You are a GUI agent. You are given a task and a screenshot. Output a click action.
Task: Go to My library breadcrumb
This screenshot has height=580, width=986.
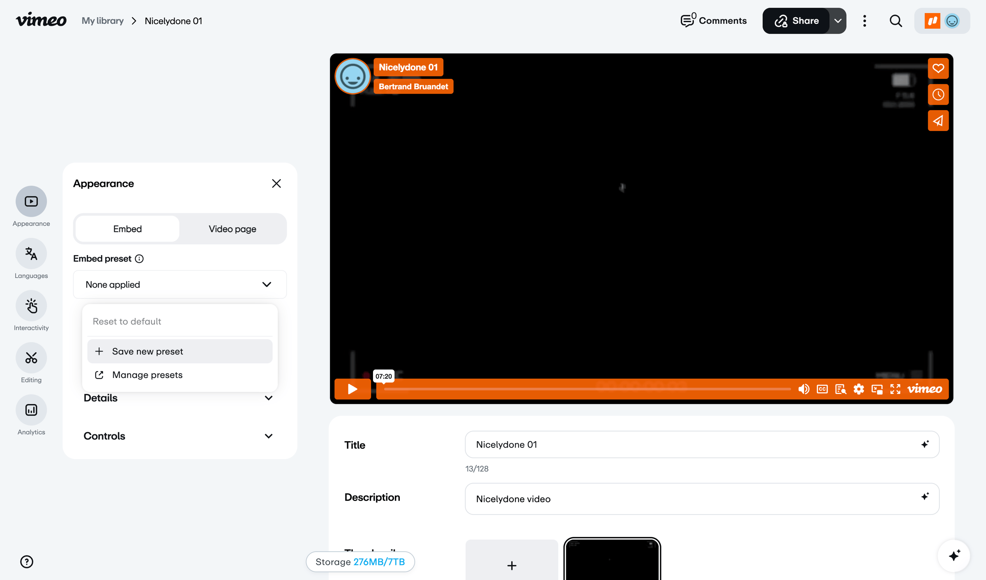103,21
